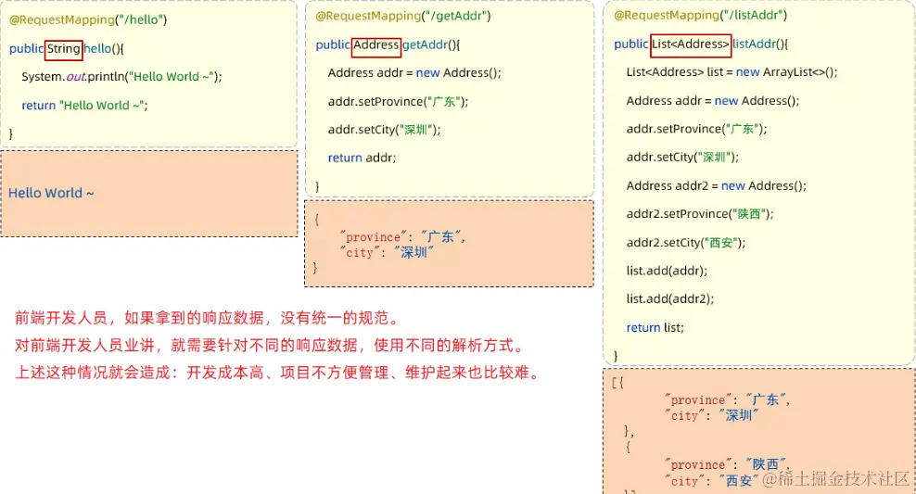Click the "new ArrayList<>()" list declaration line
This screenshot has width=916, height=494.
pyautogui.click(x=732, y=72)
